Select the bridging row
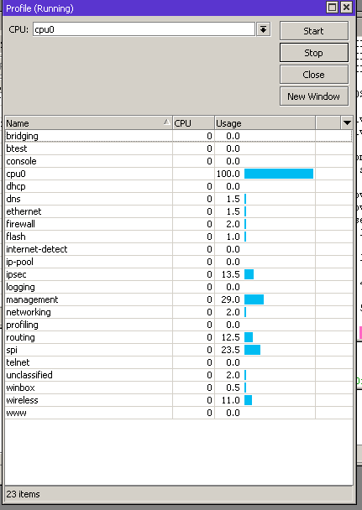This screenshot has height=510, width=362. 179,136
